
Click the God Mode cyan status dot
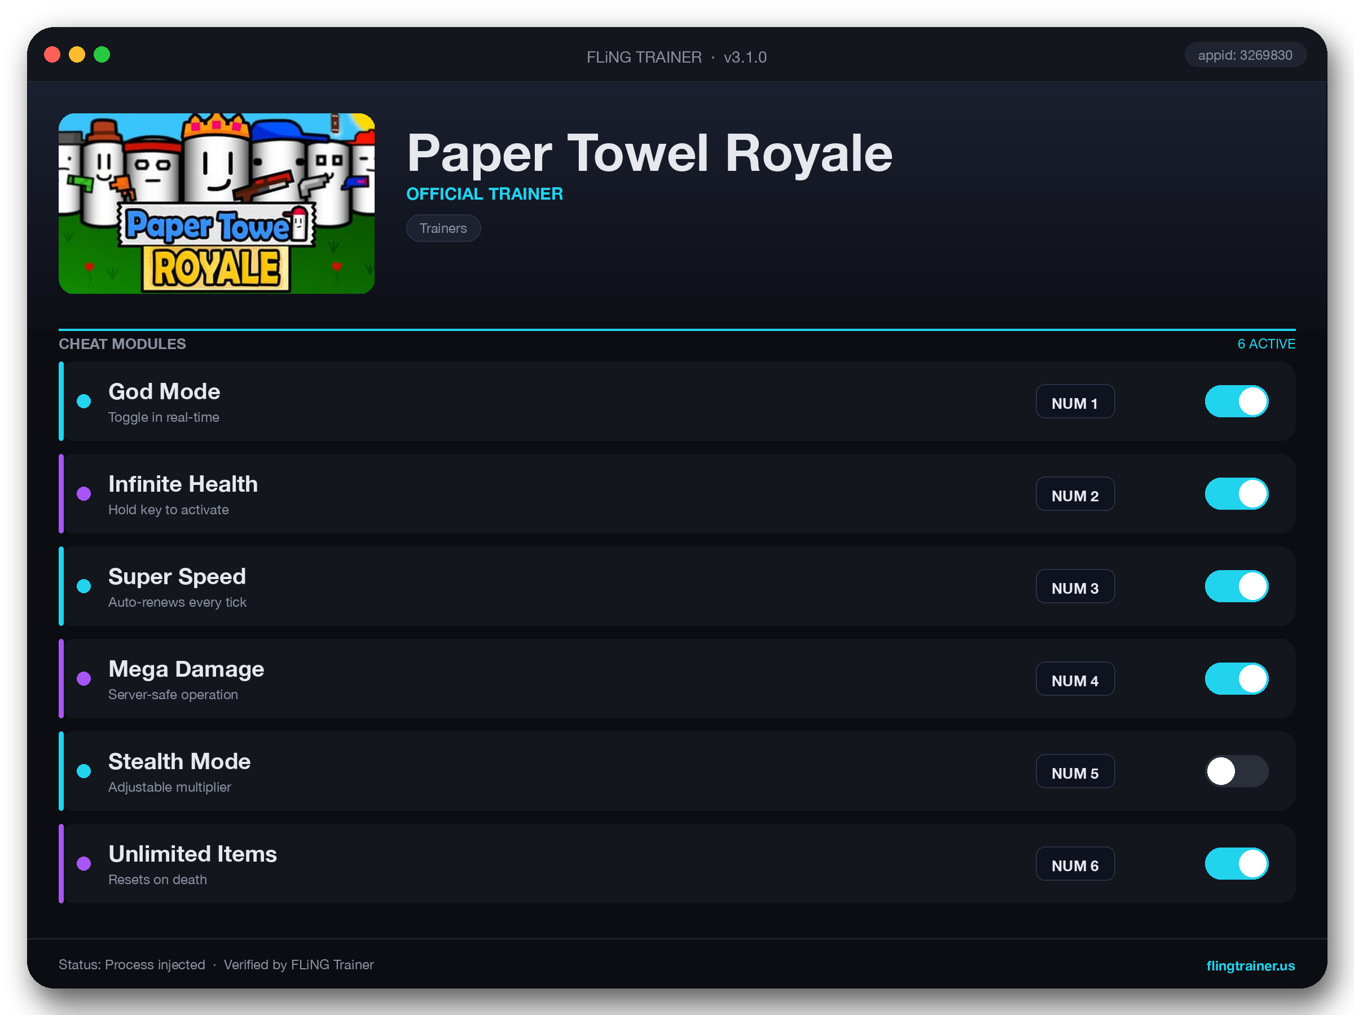pyautogui.click(x=84, y=401)
